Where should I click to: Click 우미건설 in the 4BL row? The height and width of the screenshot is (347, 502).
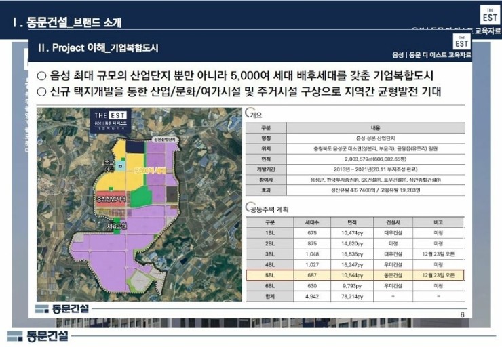tap(393, 265)
